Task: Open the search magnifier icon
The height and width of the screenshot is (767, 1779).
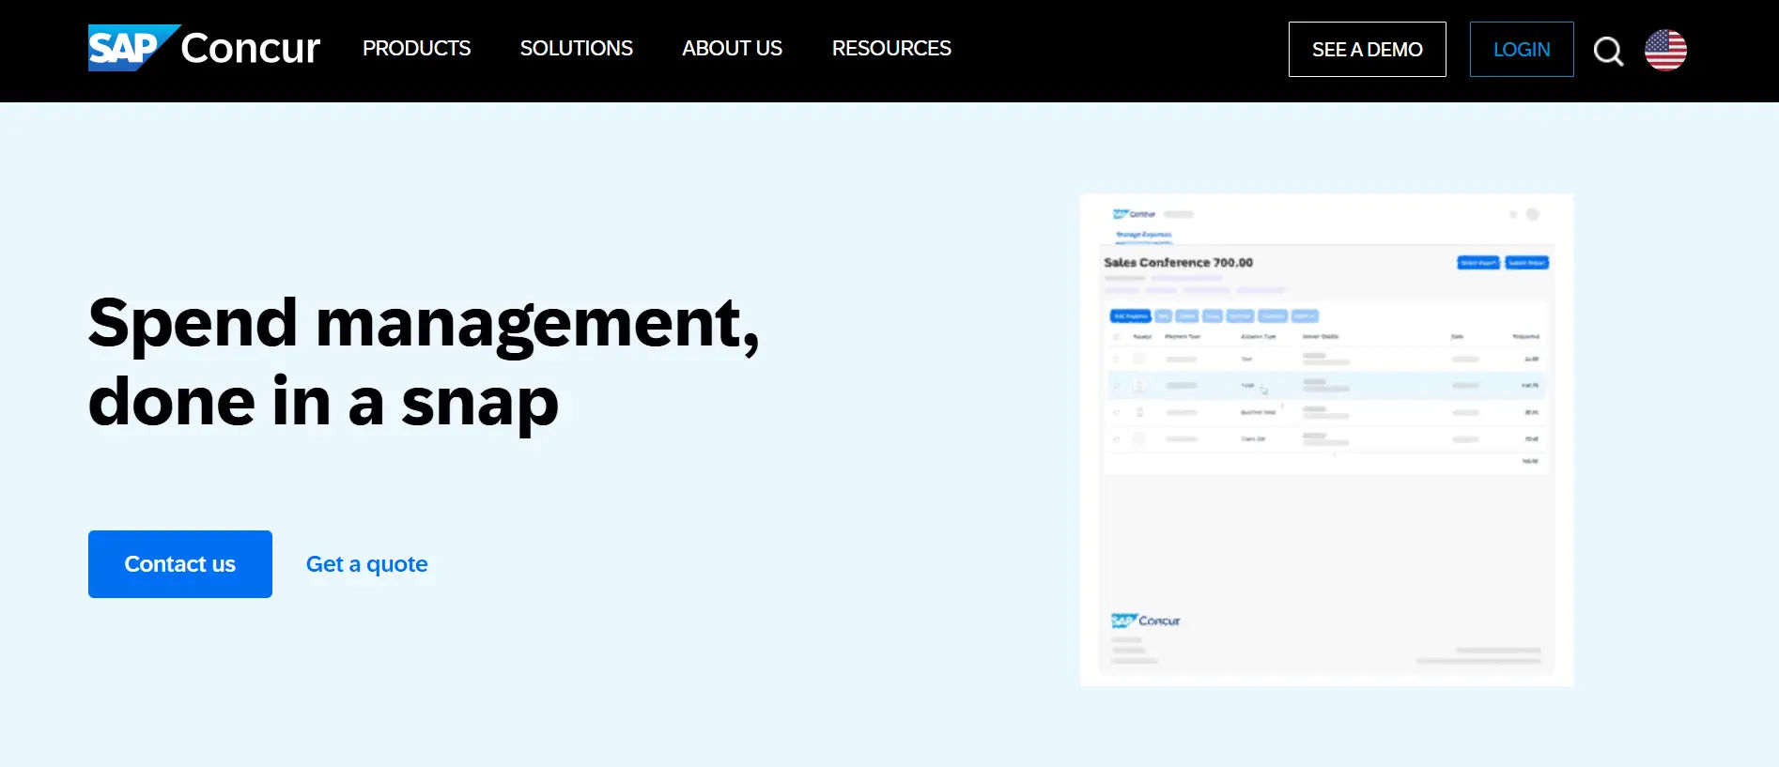Action: click(1608, 51)
